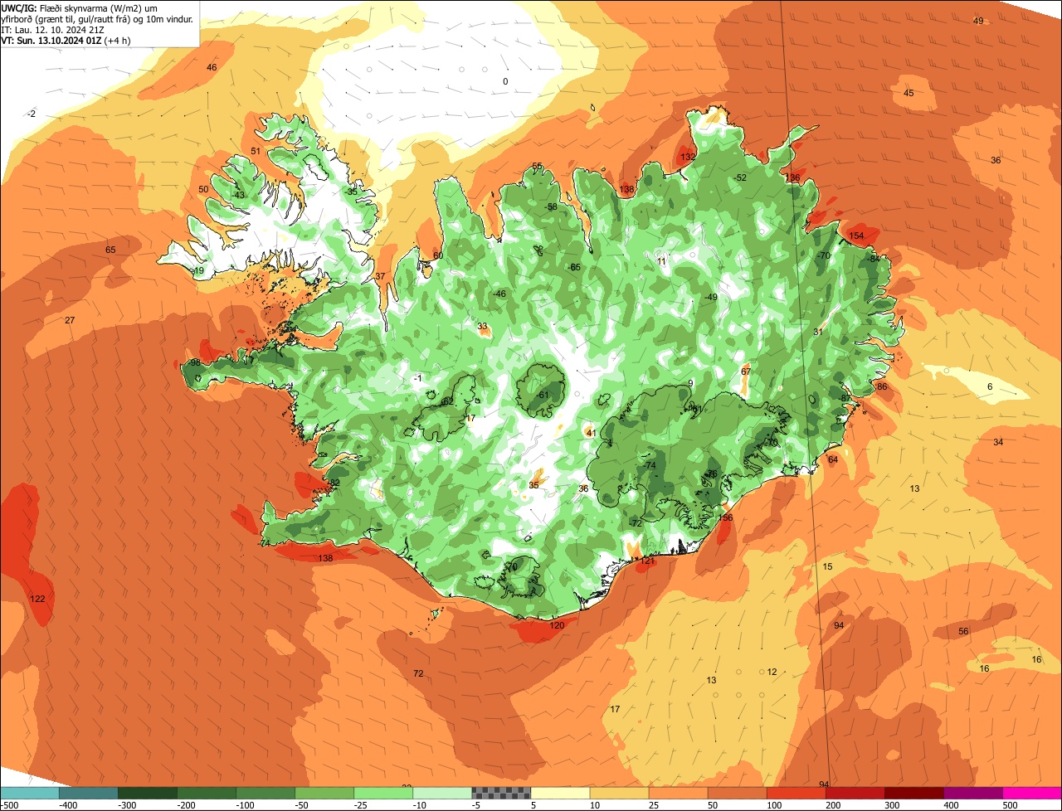
Task: Click the value '-49' in the interior
Action: pyautogui.click(x=710, y=297)
